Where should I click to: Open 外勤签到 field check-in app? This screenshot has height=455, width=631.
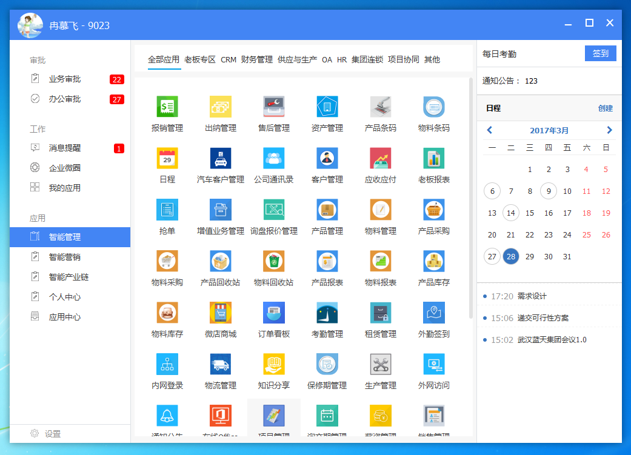pos(434,313)
